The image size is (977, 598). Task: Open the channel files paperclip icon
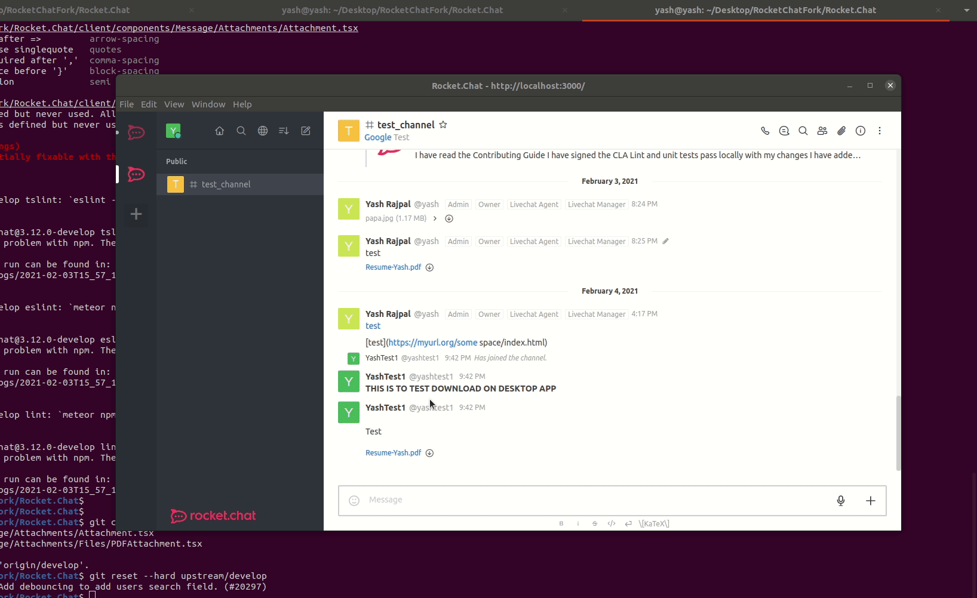841,131
